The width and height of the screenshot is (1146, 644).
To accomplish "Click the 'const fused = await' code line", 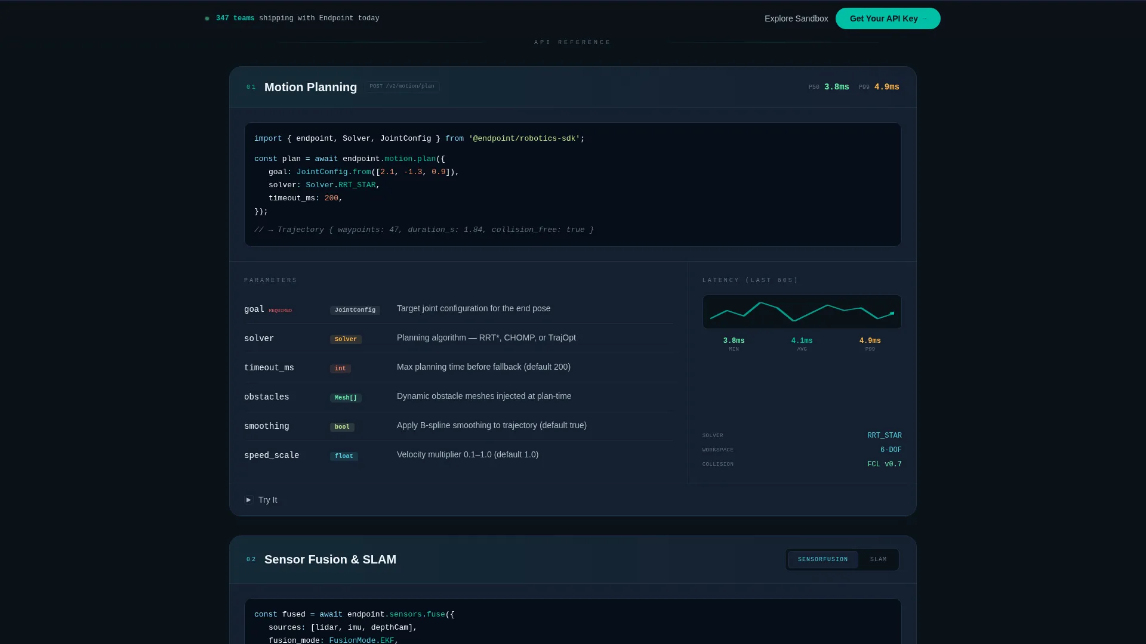I will pyautogui.click(x=355, y=615).
